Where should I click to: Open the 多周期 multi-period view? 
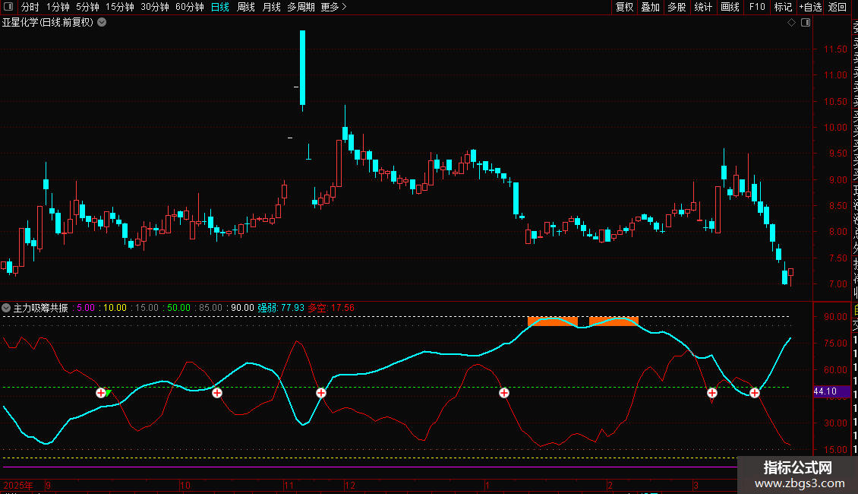pos(301,7)
